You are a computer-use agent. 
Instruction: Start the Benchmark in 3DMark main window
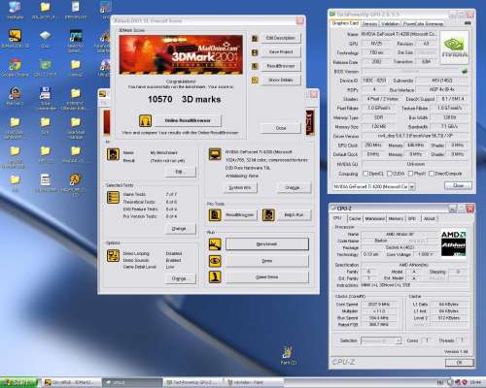click(x=267, y=244)
